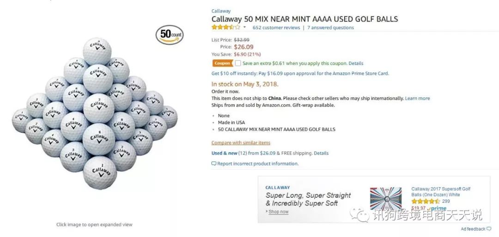
Task: Open the Shop now arrow link
Action: [x=277, y=212]
